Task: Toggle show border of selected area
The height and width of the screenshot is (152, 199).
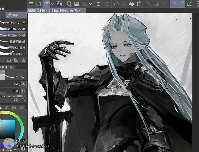Action: 164,4
